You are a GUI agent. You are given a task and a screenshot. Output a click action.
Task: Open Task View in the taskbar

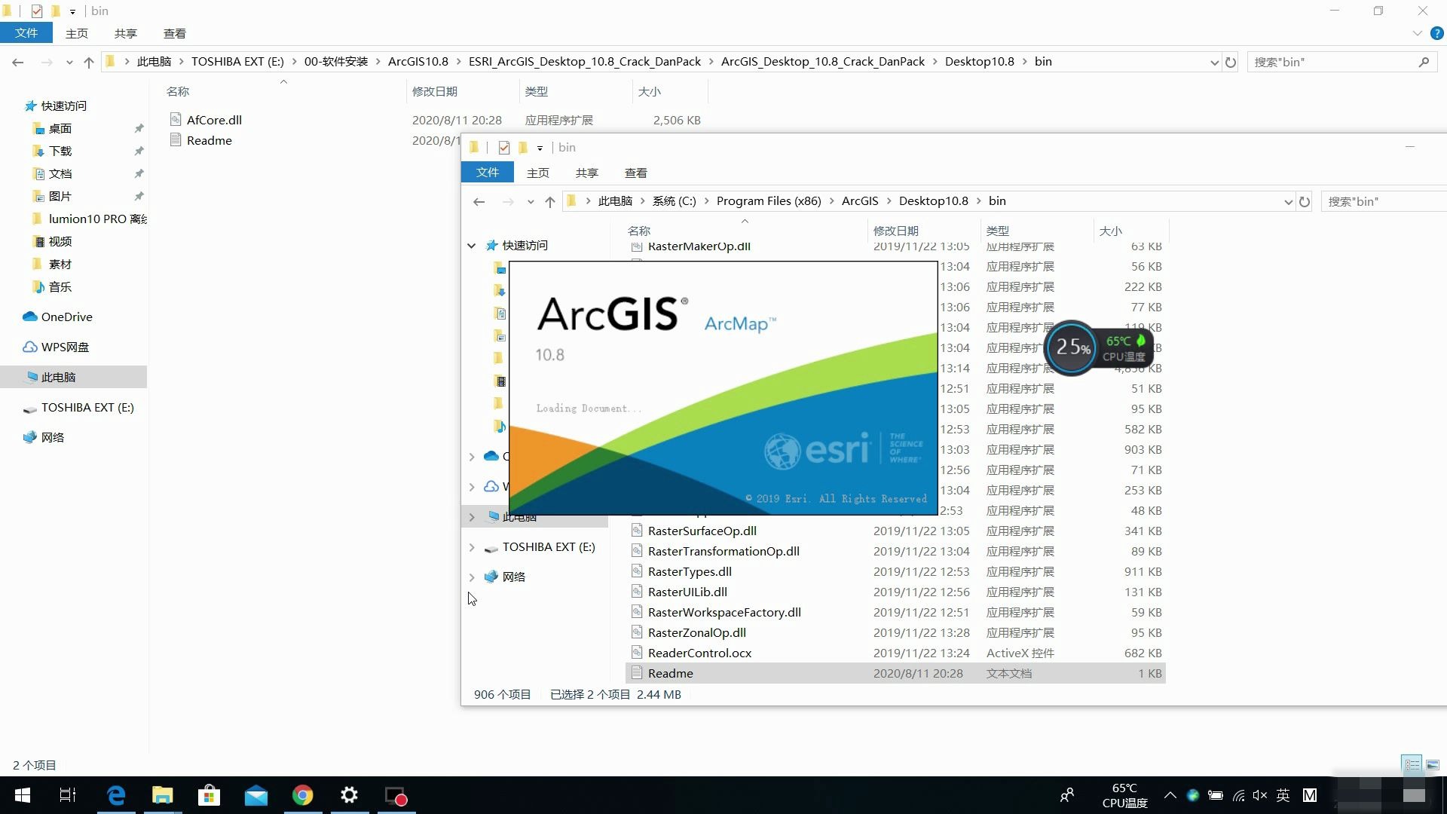tap(68, 795)
